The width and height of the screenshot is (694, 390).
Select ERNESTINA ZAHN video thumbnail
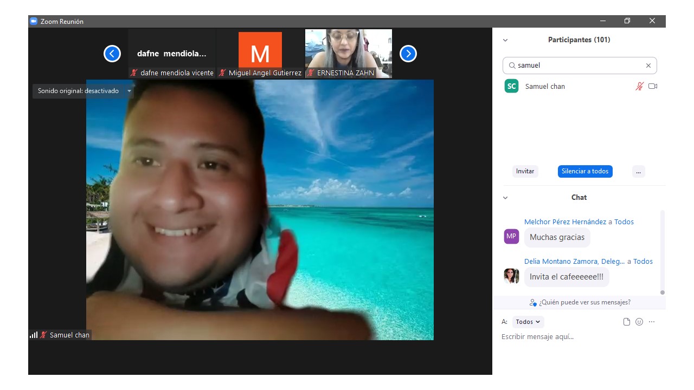[349, 54]
